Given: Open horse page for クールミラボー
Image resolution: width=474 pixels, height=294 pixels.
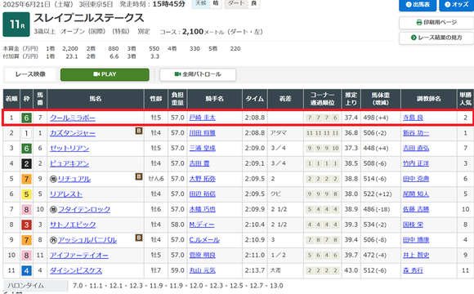Looking at the screenshot, I should tap(73, 118).
